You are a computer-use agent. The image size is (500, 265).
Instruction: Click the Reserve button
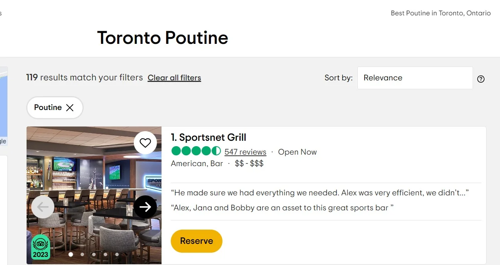(196, 241)
